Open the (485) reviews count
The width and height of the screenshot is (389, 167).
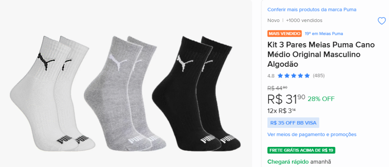pos(319,76)
